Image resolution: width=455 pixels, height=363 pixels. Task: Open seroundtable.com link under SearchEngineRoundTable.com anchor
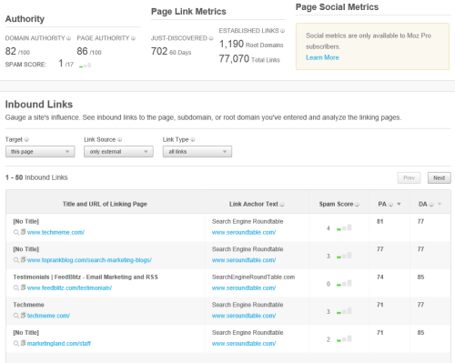[x=244, y=288]
